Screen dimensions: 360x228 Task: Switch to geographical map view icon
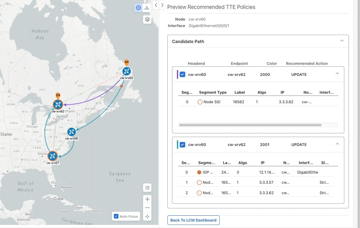click(138, 8)
